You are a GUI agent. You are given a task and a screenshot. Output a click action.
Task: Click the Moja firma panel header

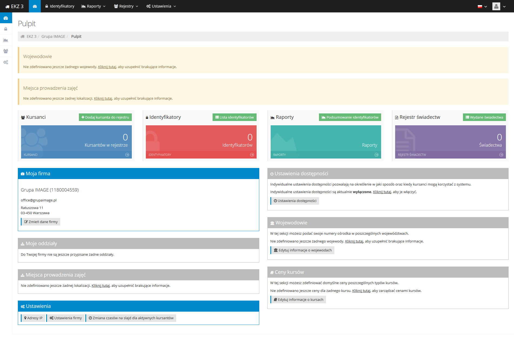(x=139, y=174)
